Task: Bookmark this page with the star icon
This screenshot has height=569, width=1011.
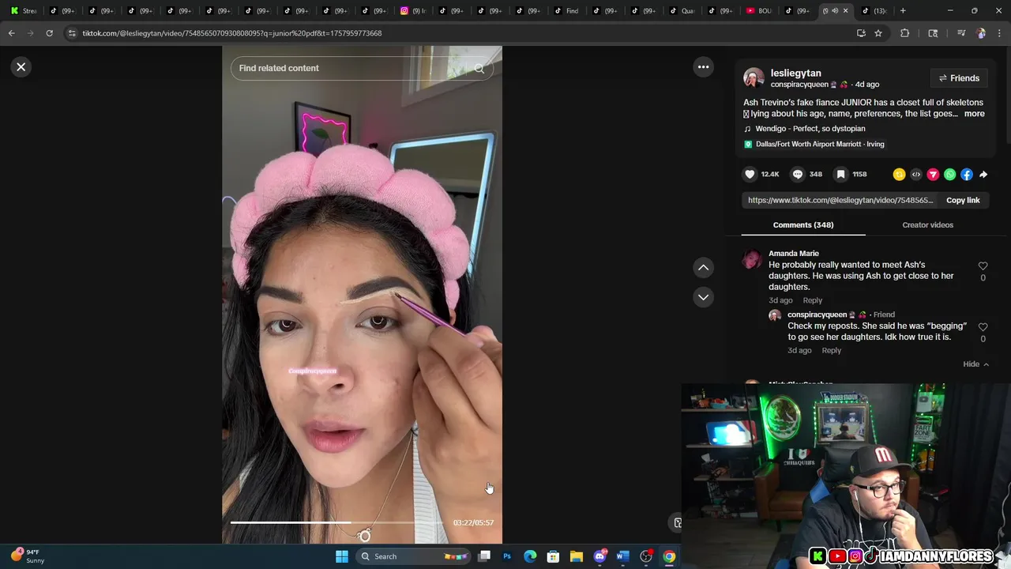Action: click(878, 33)
